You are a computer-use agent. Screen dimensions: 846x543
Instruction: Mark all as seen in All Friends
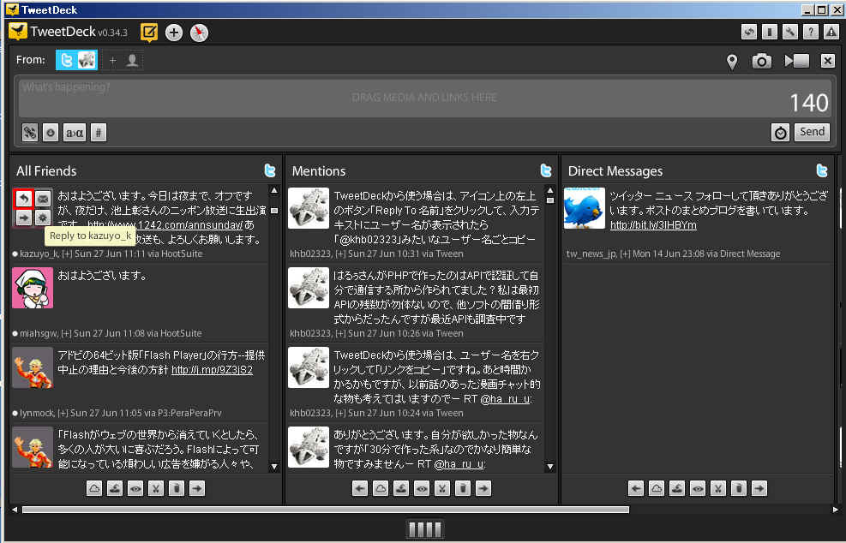point(115,488)
